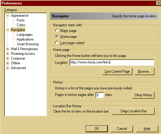Expand the Composer category

(7, 58)
